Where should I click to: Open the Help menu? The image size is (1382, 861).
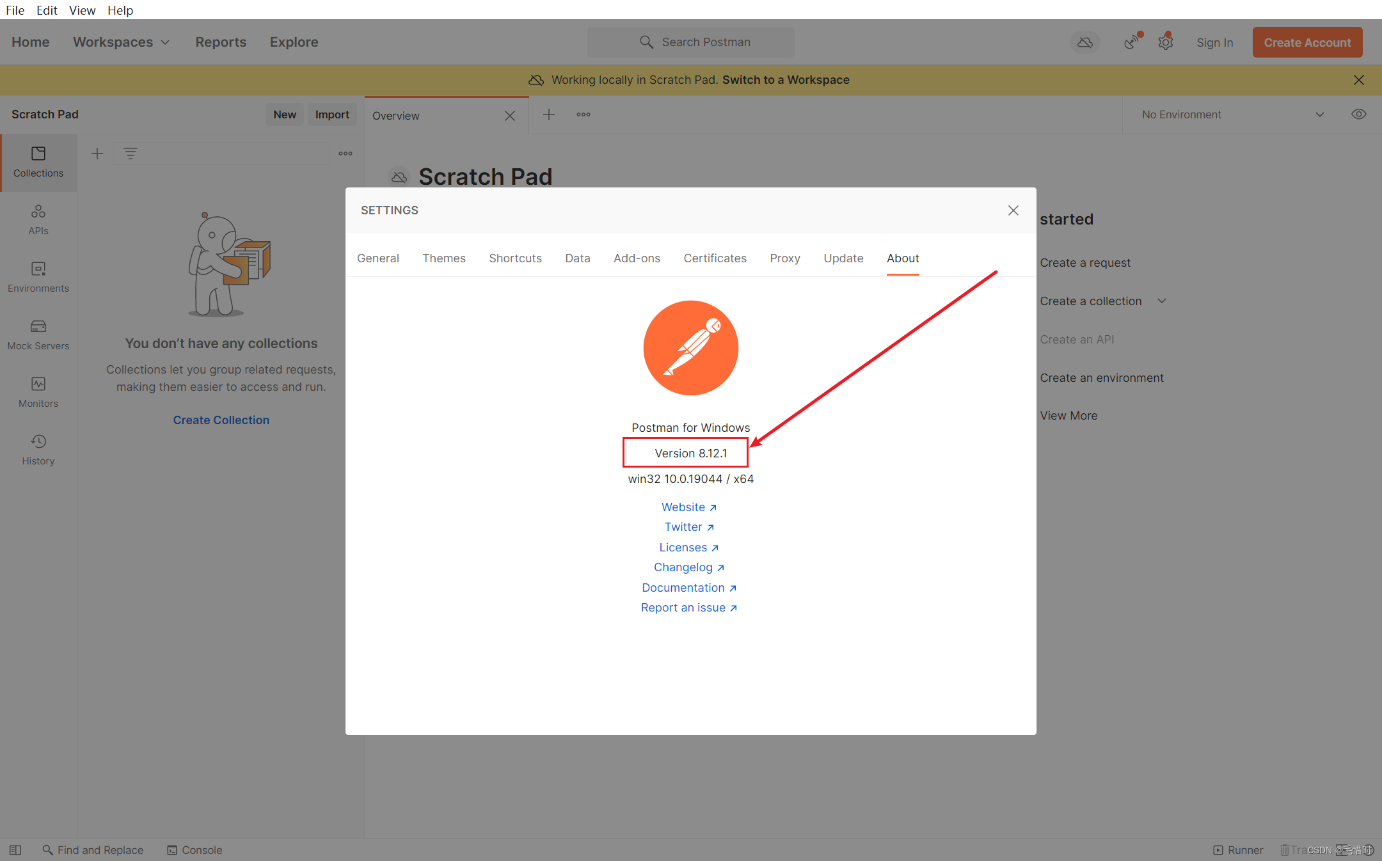pyautogui.click(x=120, y=10)
